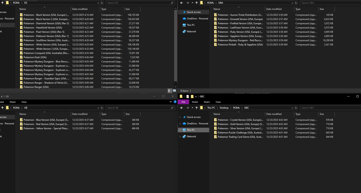Expand the ribbon in GB window
This screenshot has width=361, height=193.
(171, 102)
